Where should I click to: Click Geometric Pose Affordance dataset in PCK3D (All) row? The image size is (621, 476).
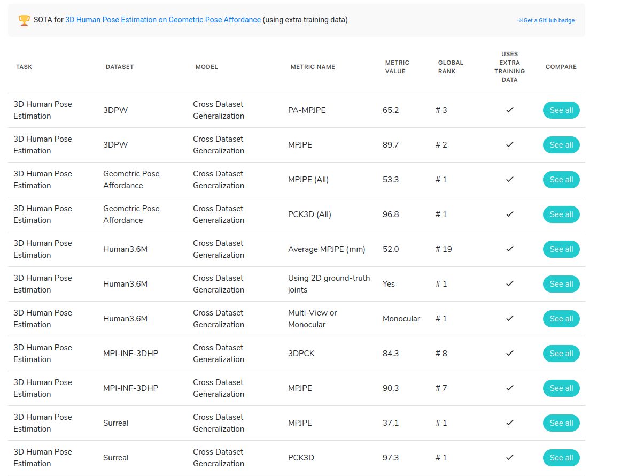coord(131,214)
